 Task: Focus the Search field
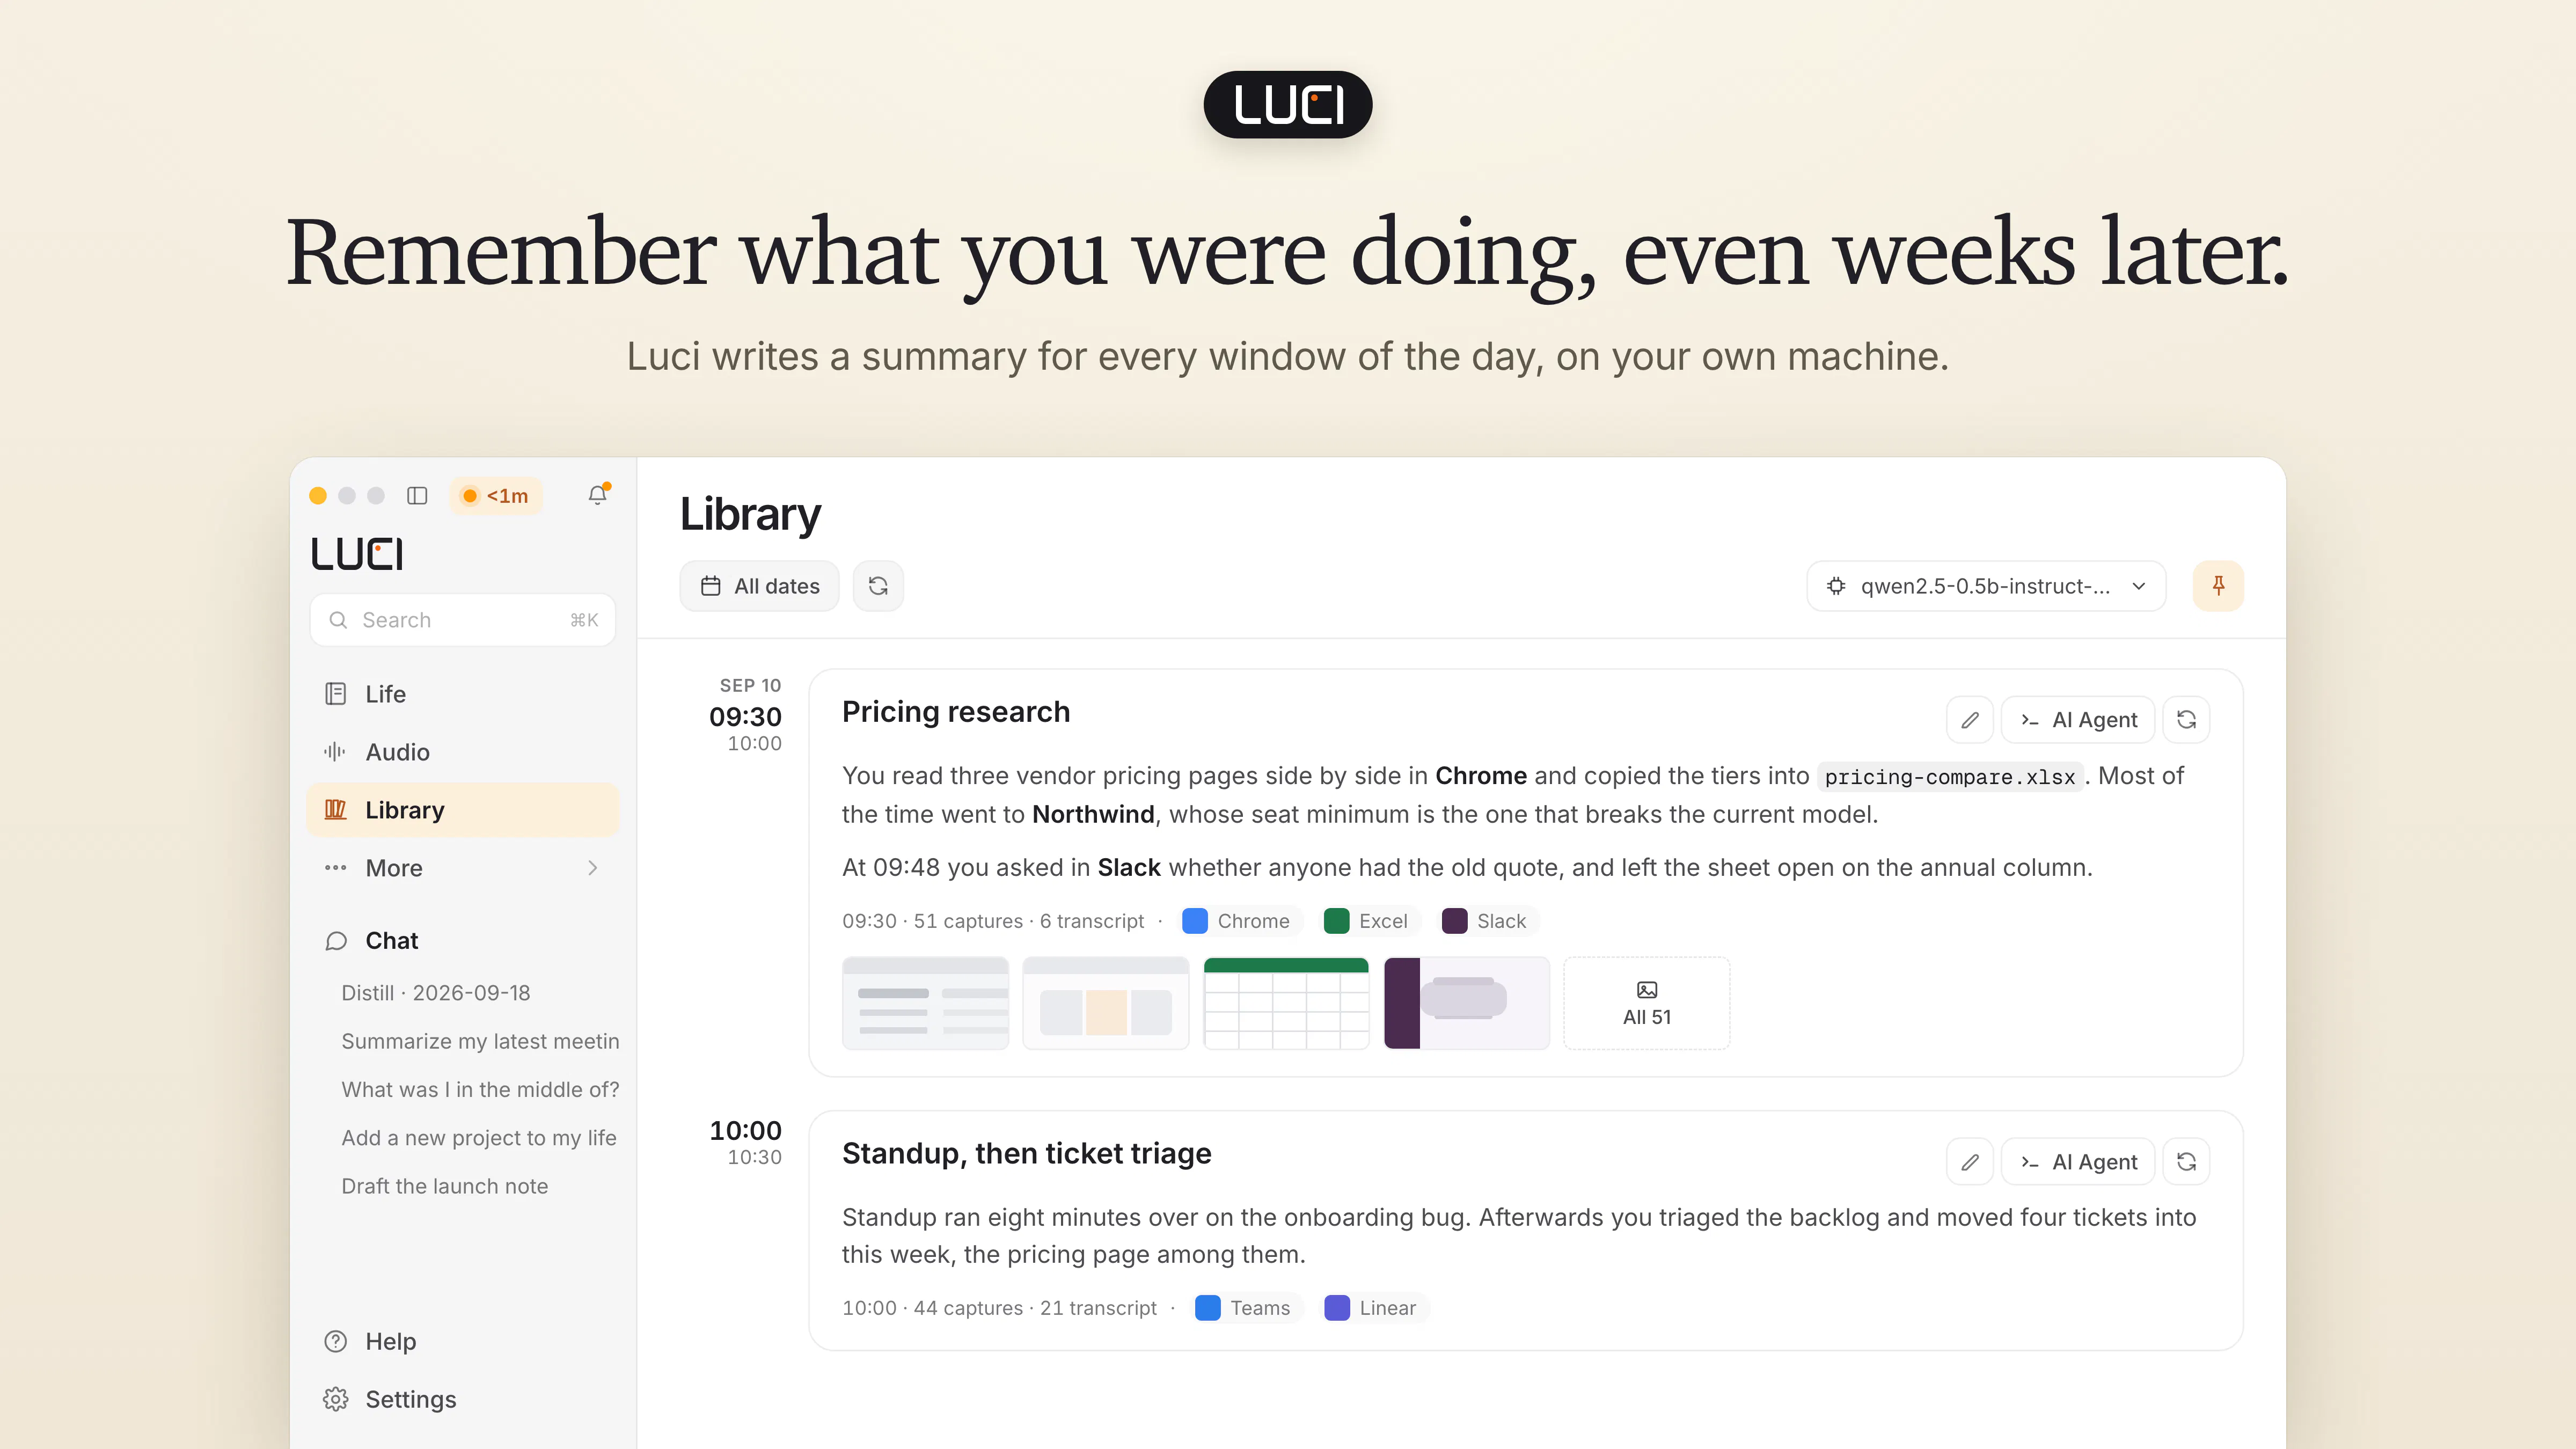463,620
